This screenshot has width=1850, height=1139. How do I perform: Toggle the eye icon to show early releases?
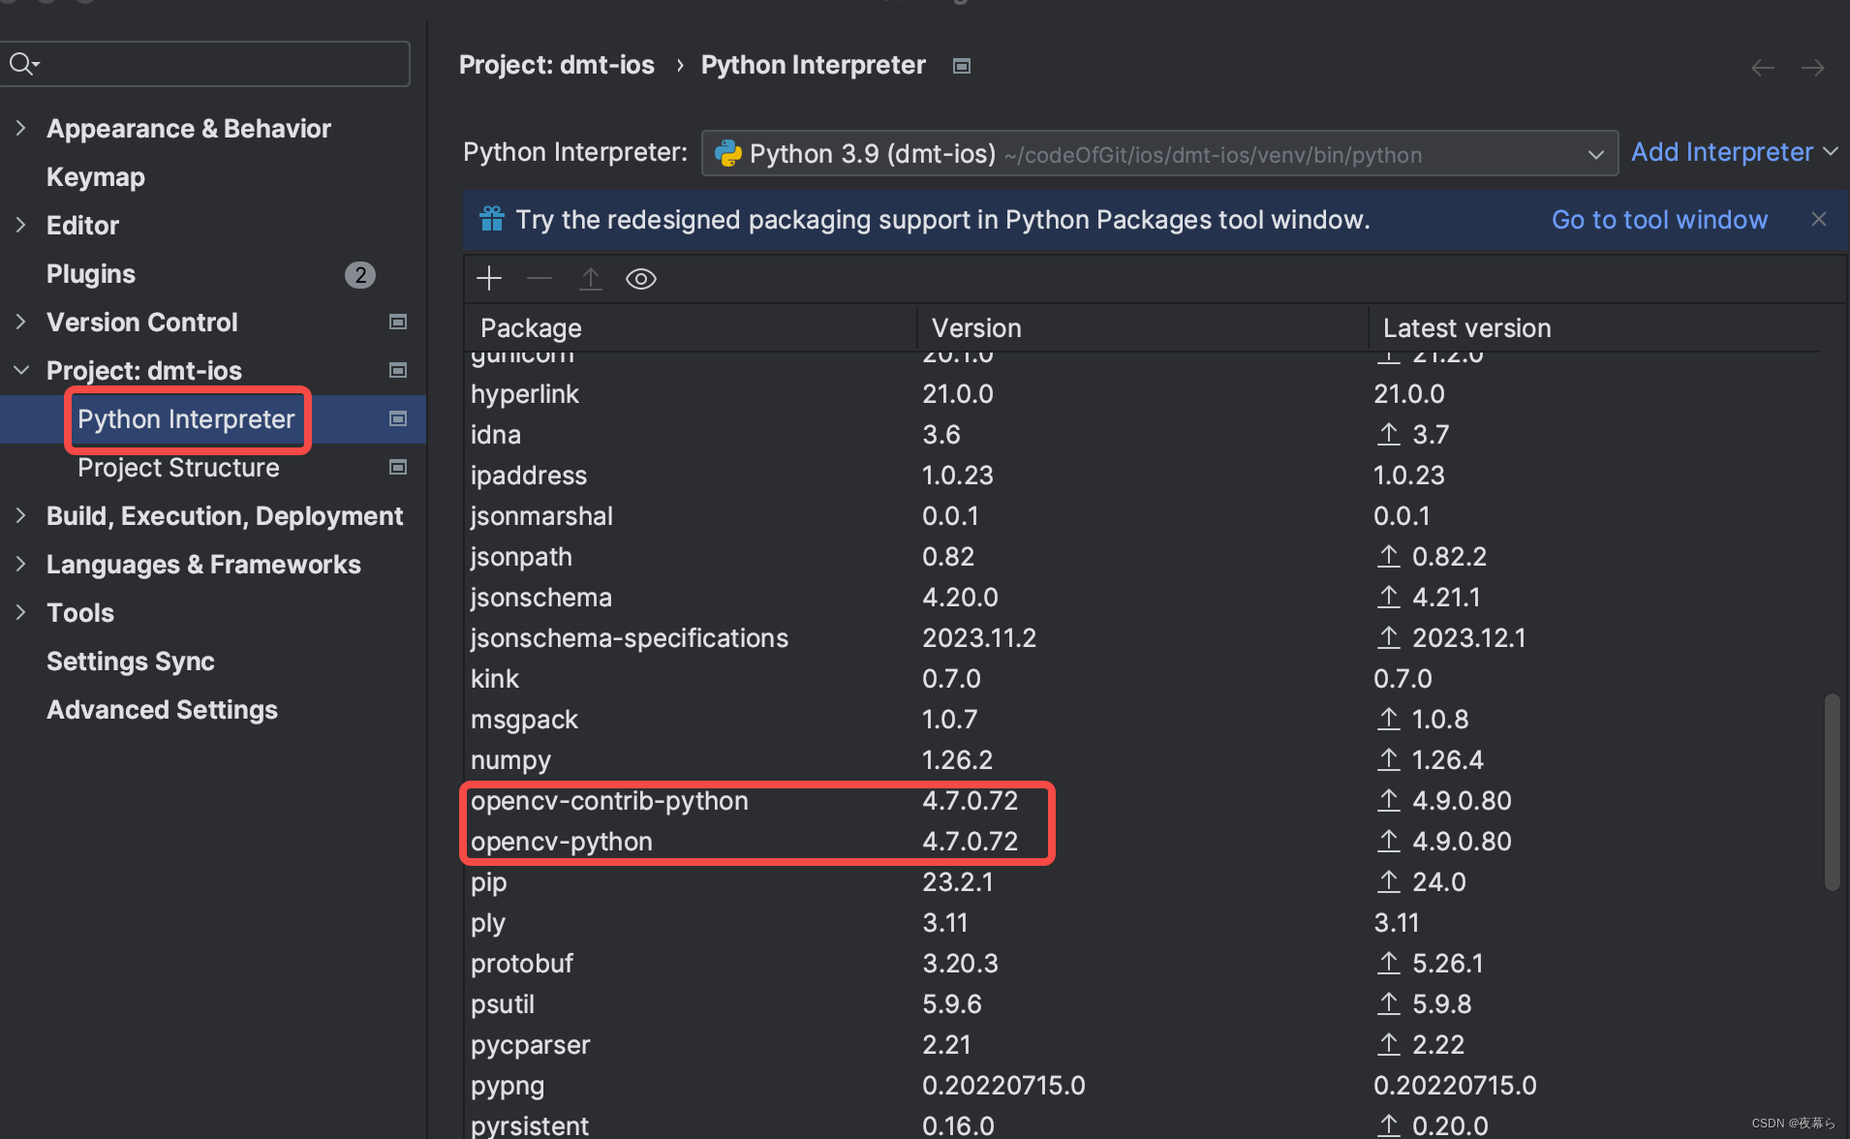[640, 279]
